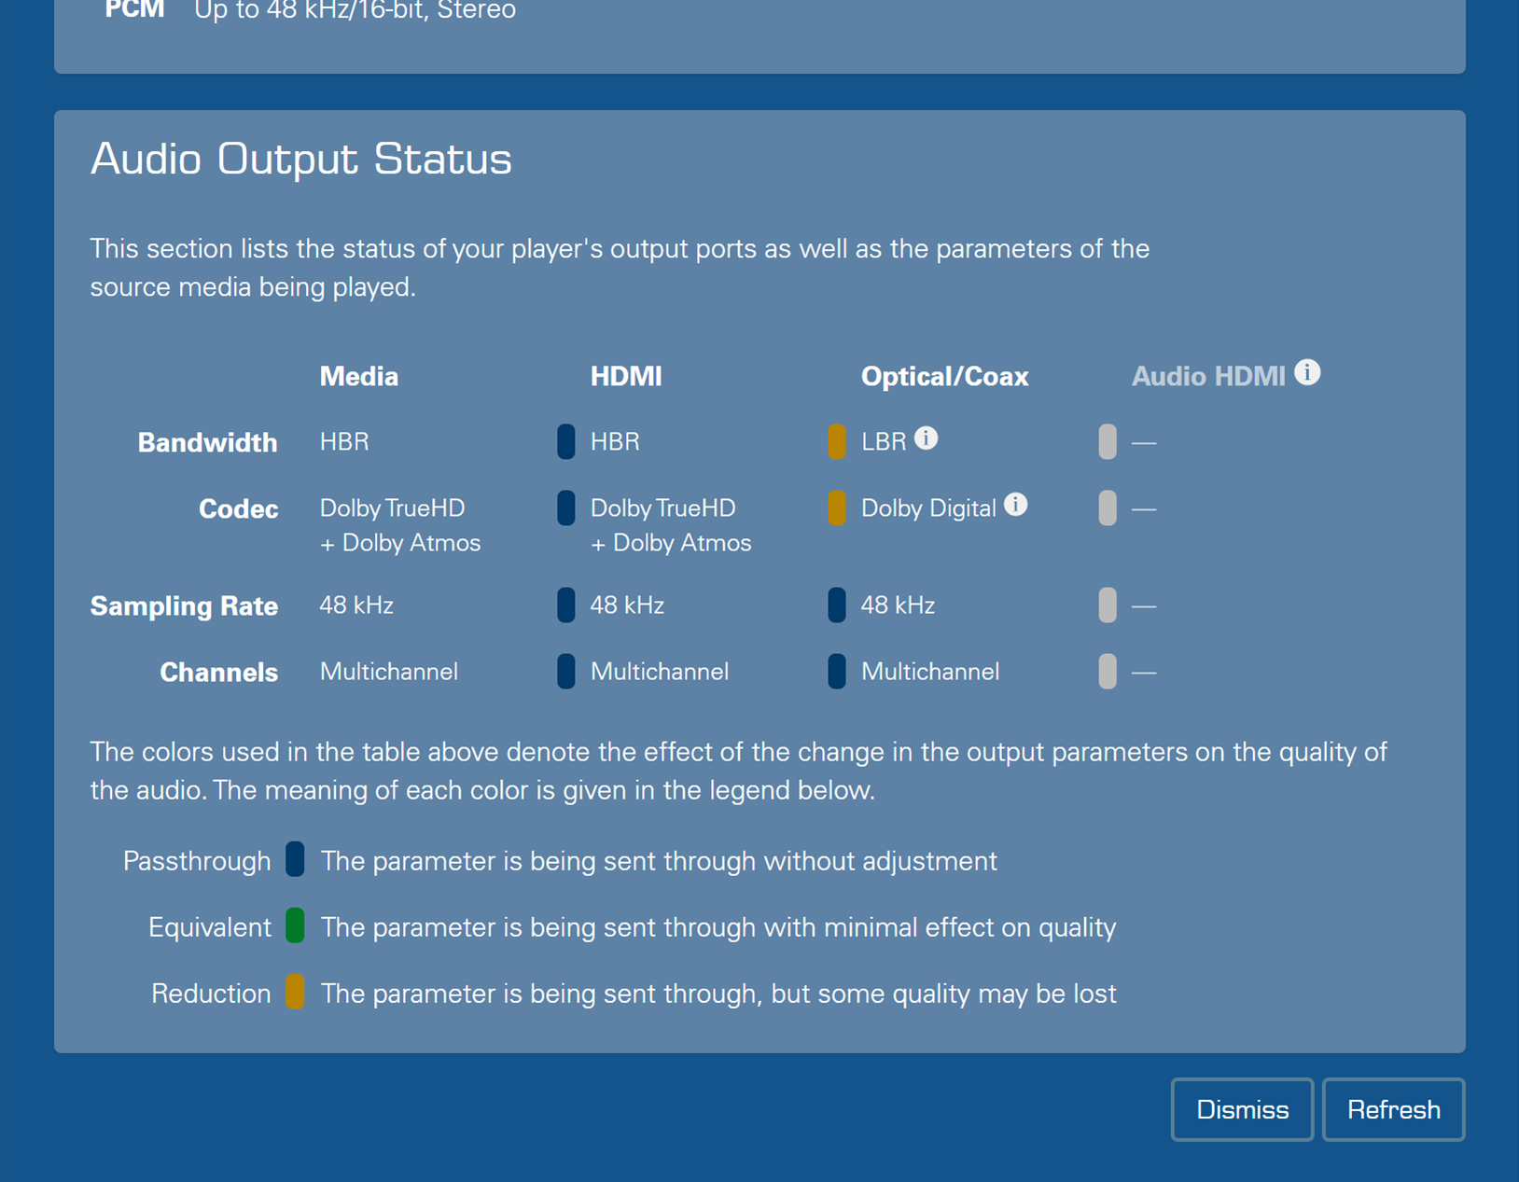Click the HDMI 48 kHz sampling rate

coord(627,605)
